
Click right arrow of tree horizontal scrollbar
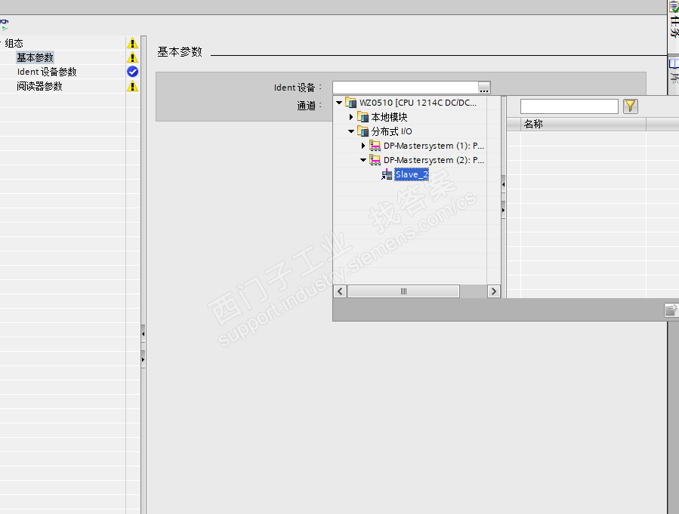tap(494, 291)
